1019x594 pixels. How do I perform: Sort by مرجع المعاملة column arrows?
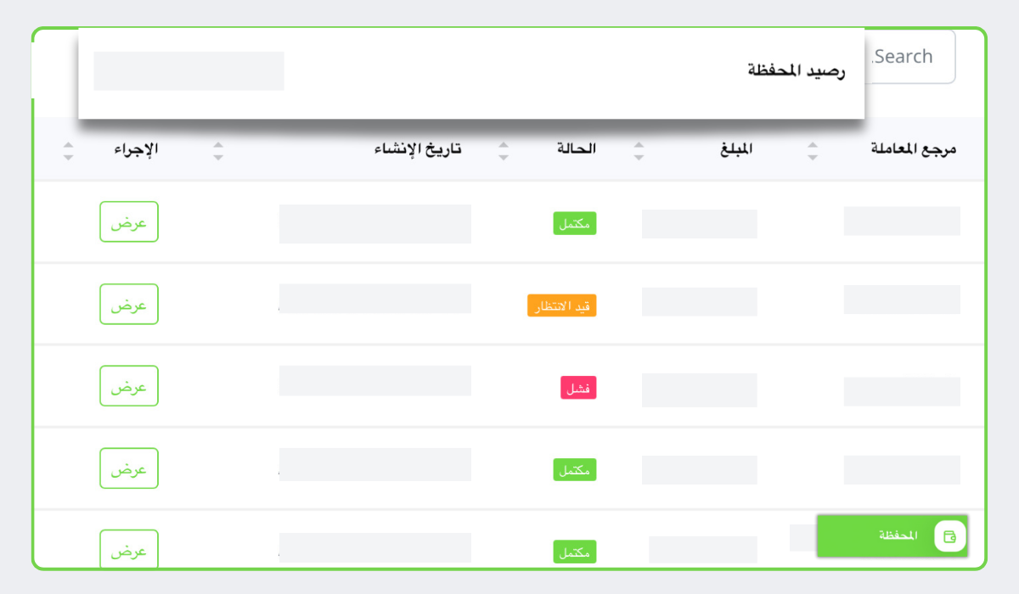tap(813, 151)
